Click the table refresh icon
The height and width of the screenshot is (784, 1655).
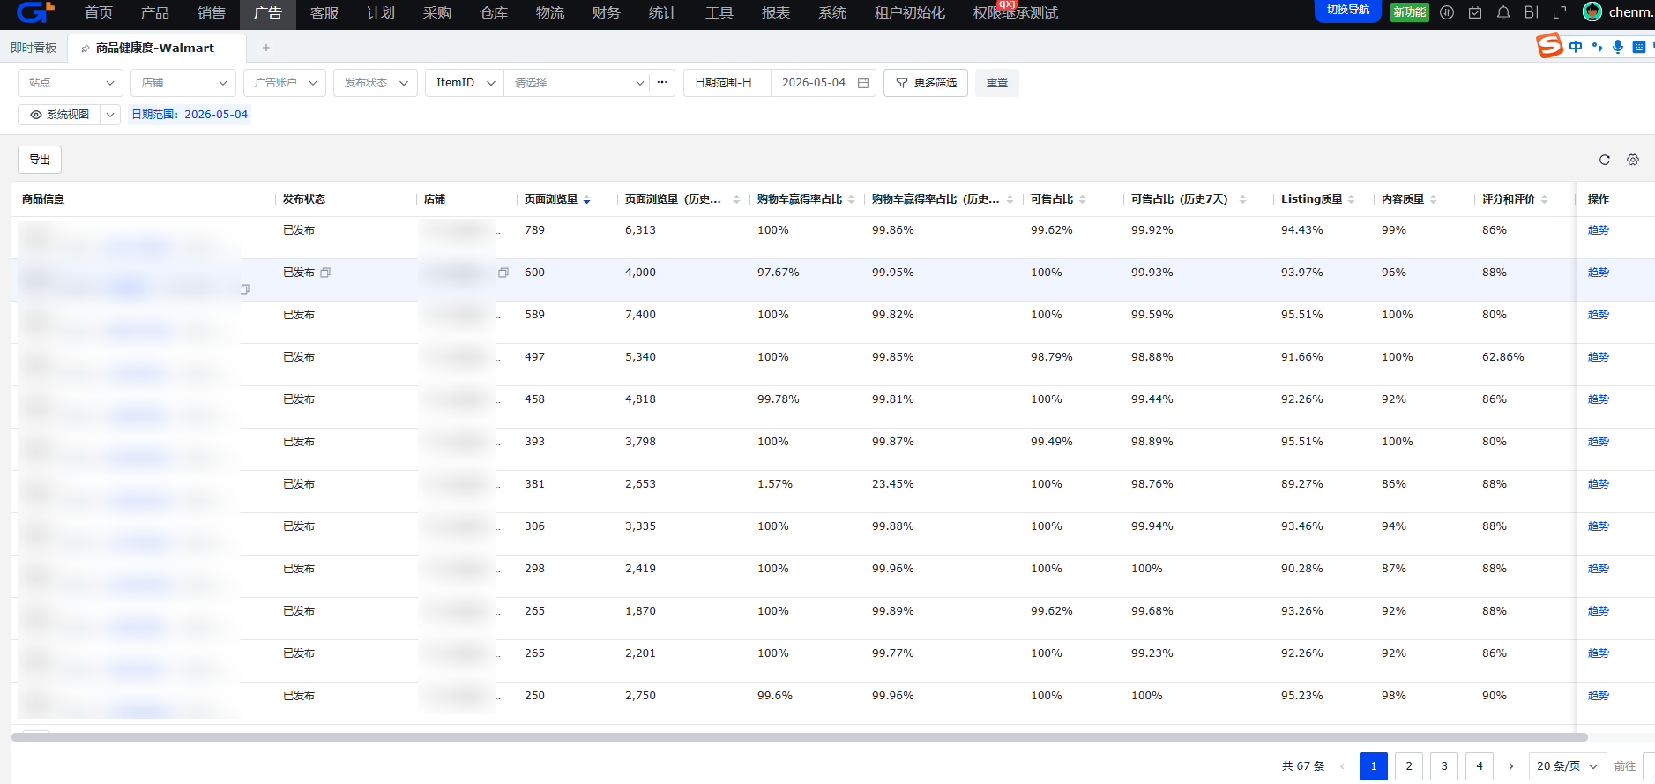[1604, 160]
